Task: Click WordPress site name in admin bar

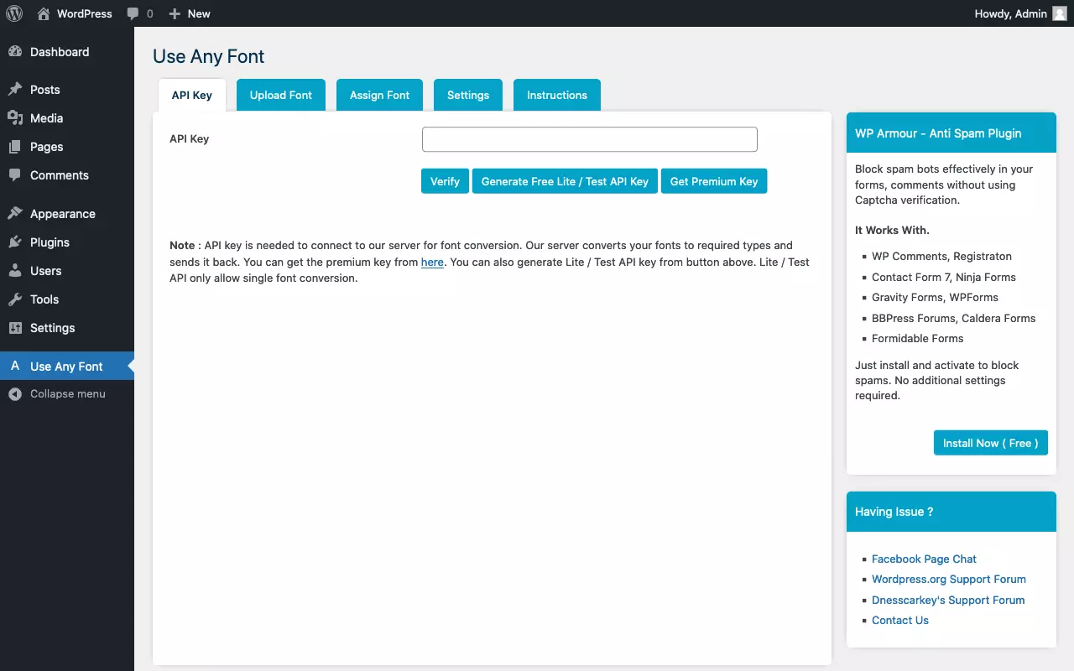Action: [x=85, y=13]
